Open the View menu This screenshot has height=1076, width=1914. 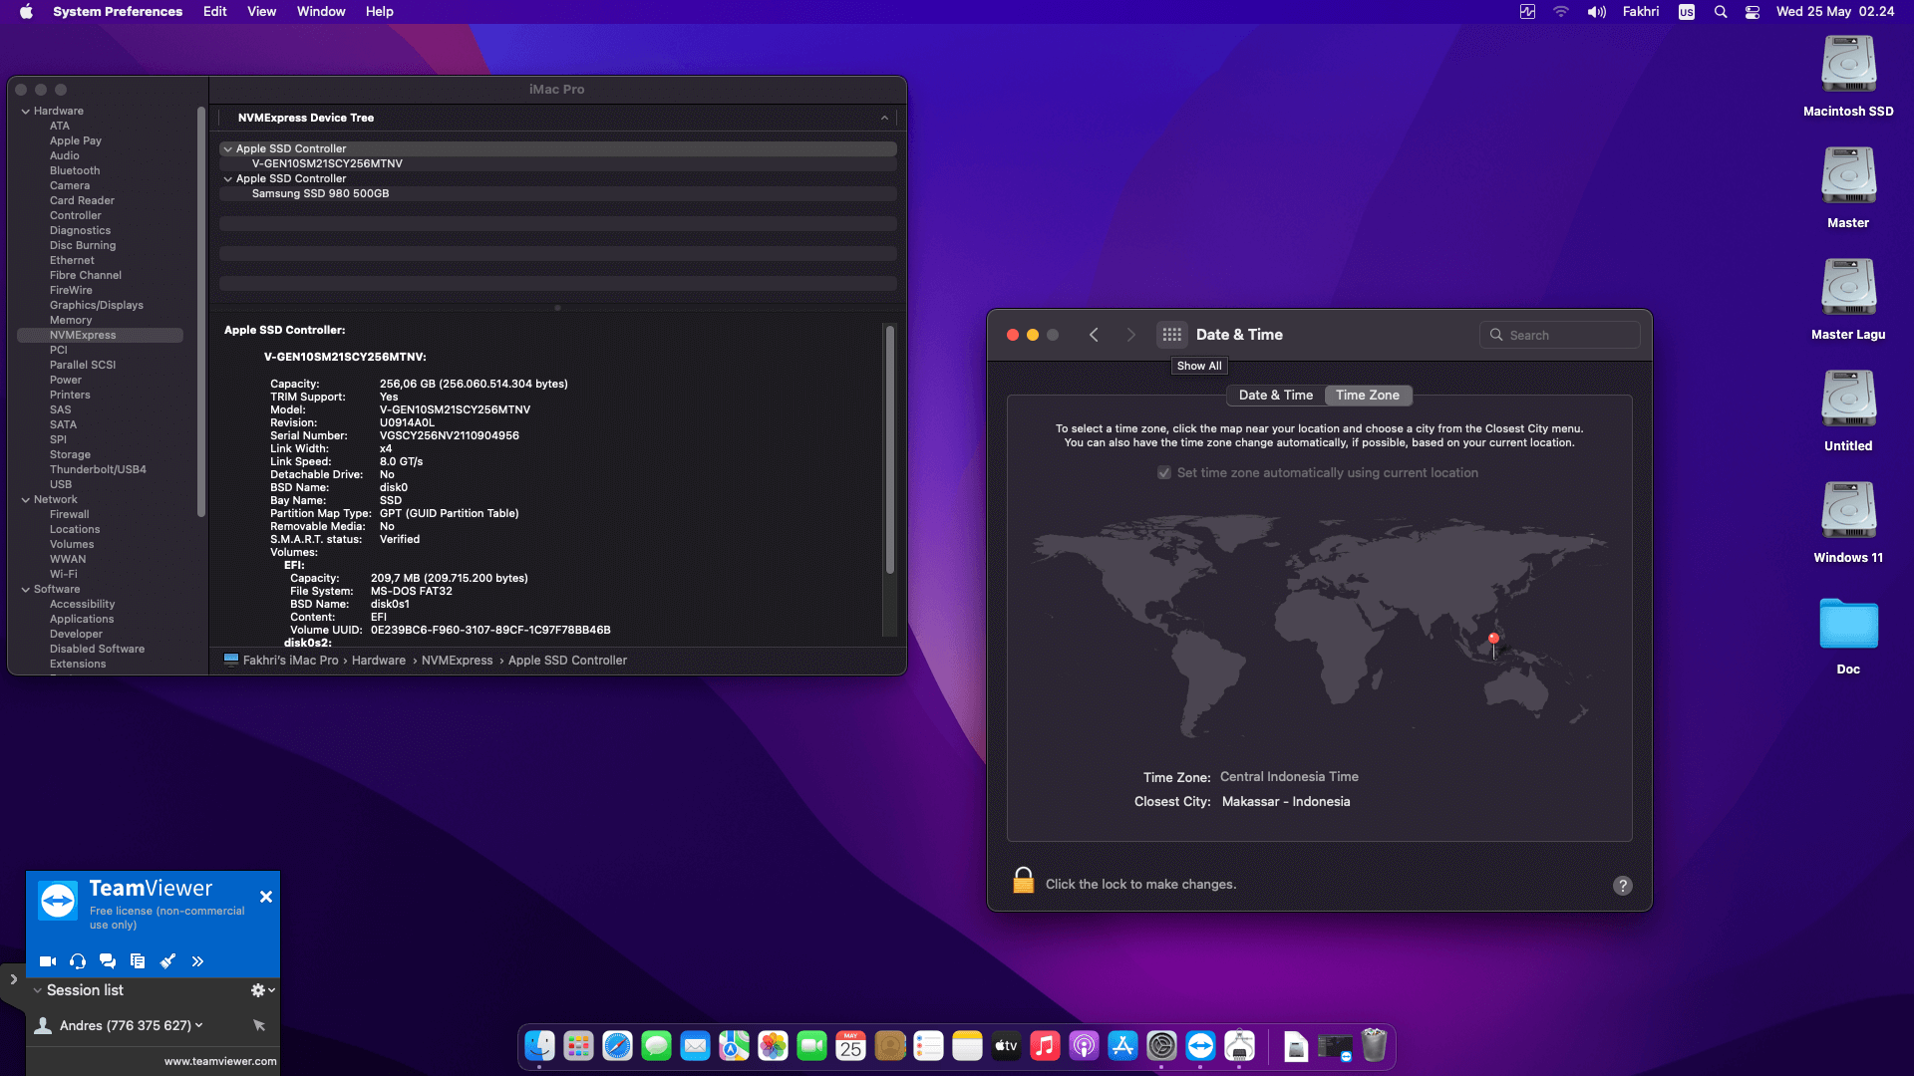261,12
